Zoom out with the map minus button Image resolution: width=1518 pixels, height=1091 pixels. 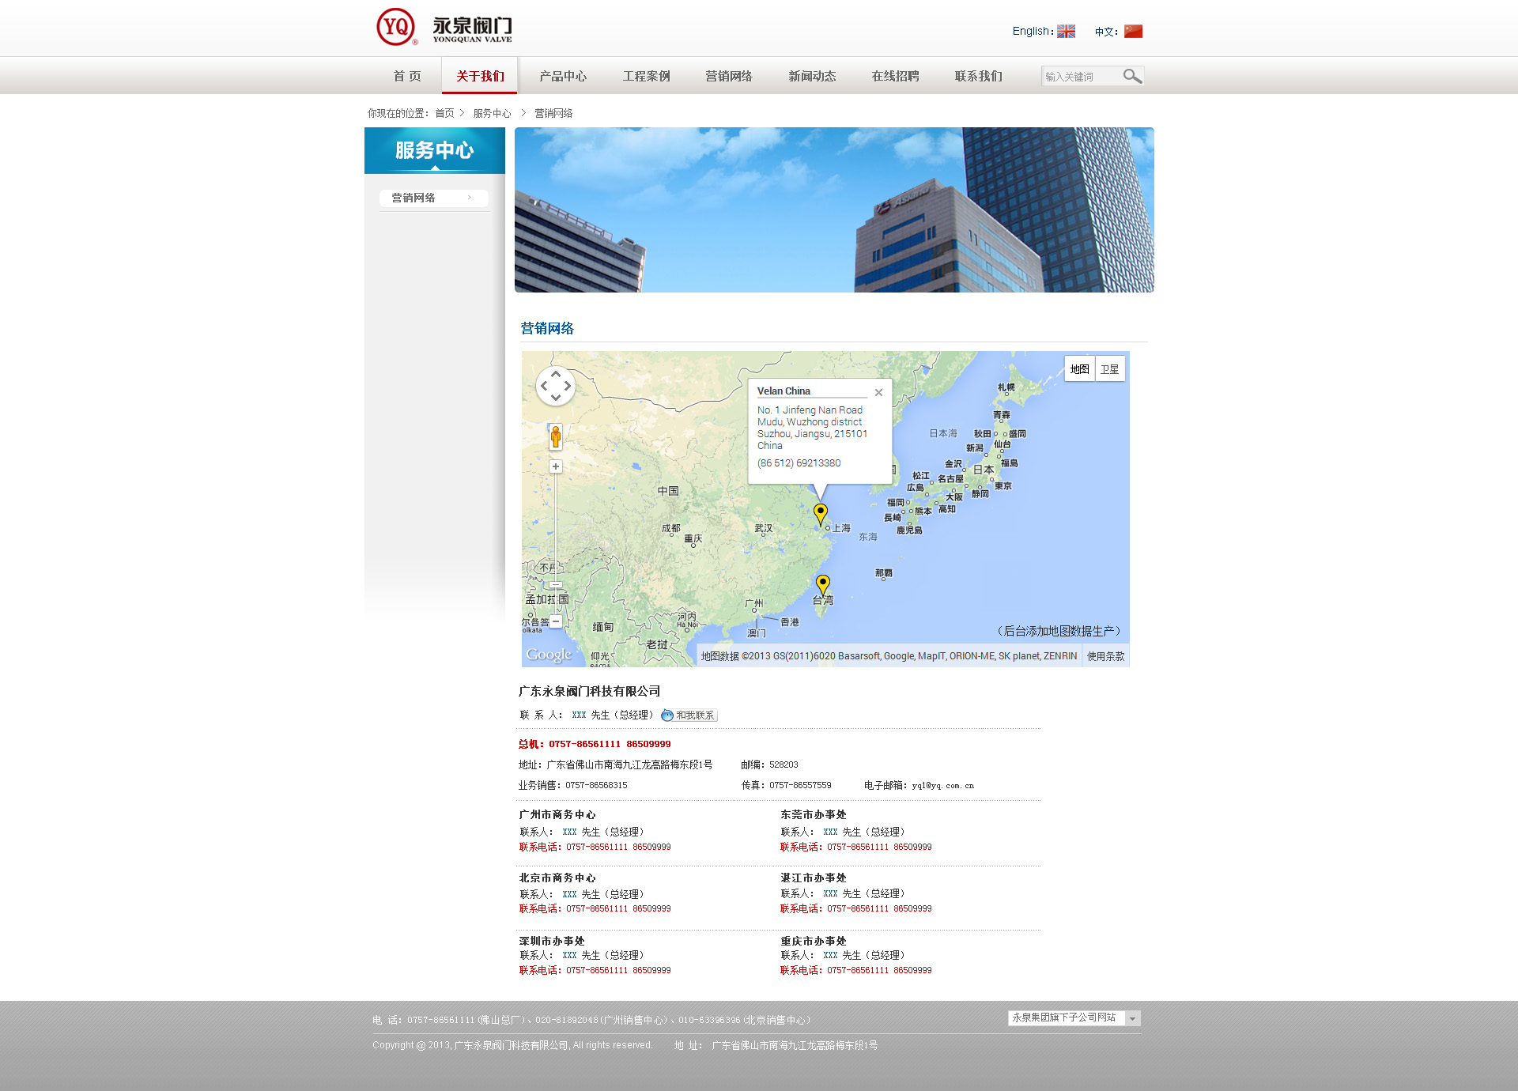point(556,621)
